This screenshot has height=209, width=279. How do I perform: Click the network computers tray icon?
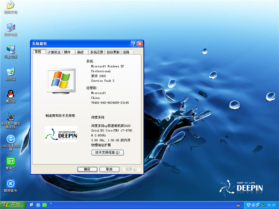click(258, 205)
